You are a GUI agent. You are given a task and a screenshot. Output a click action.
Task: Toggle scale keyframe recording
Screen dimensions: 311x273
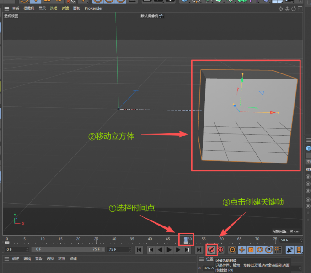250,250
